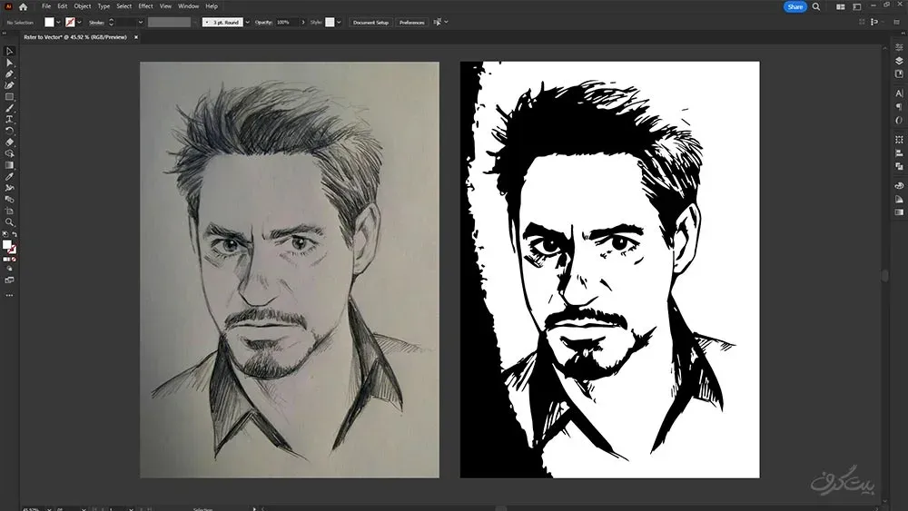The width and height of the screenshot is (908, 511).
Task: Reset default fill and stroke
Action: tap(5, 234)
